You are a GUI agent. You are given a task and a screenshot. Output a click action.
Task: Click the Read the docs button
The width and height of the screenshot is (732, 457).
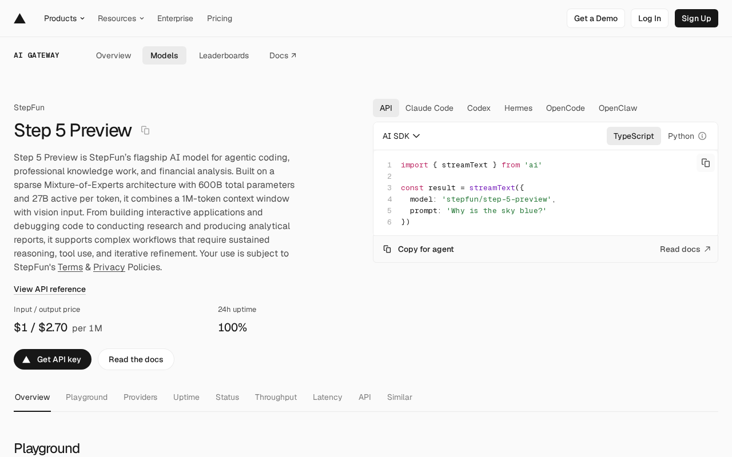coord(136,359)
